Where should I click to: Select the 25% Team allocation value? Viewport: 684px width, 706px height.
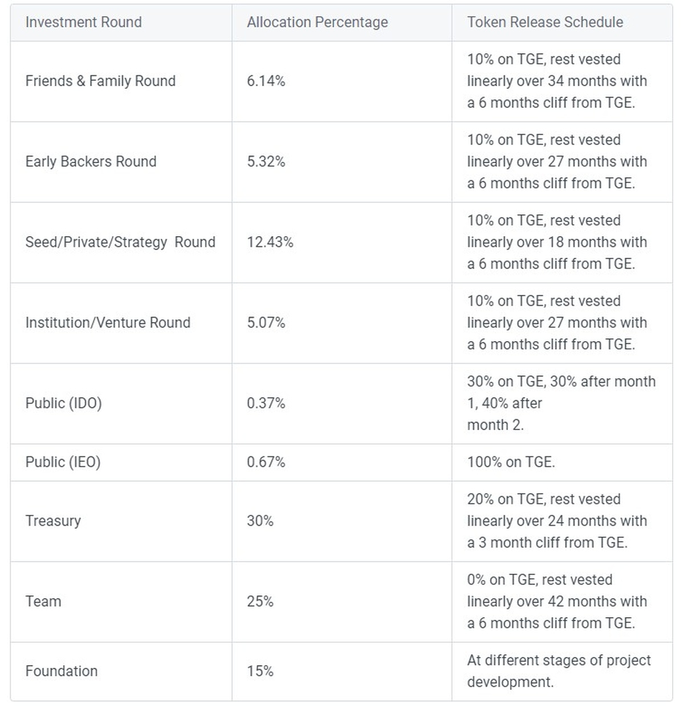[x=260, y=601]
